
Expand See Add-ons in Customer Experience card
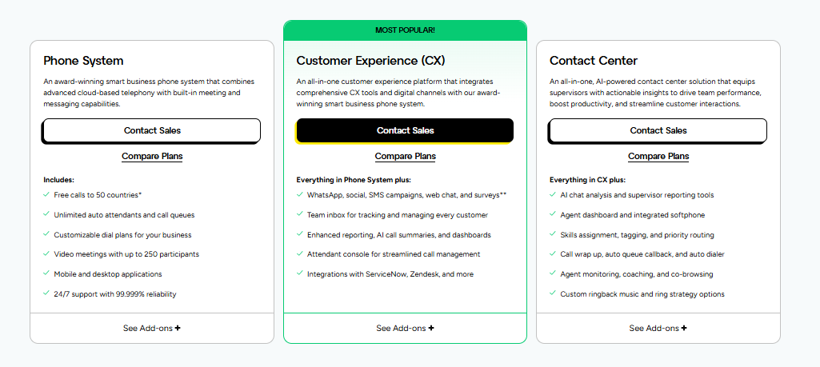tap(405, 328)
